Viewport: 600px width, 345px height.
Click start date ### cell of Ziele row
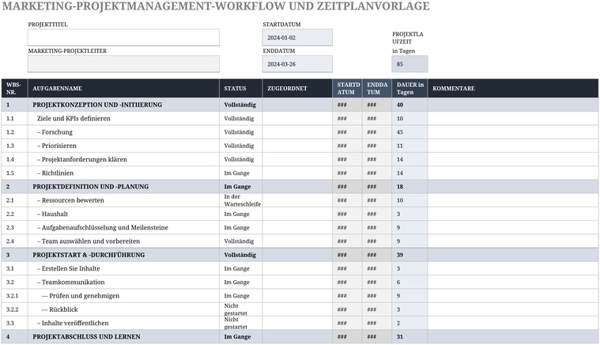pos(348,119)
